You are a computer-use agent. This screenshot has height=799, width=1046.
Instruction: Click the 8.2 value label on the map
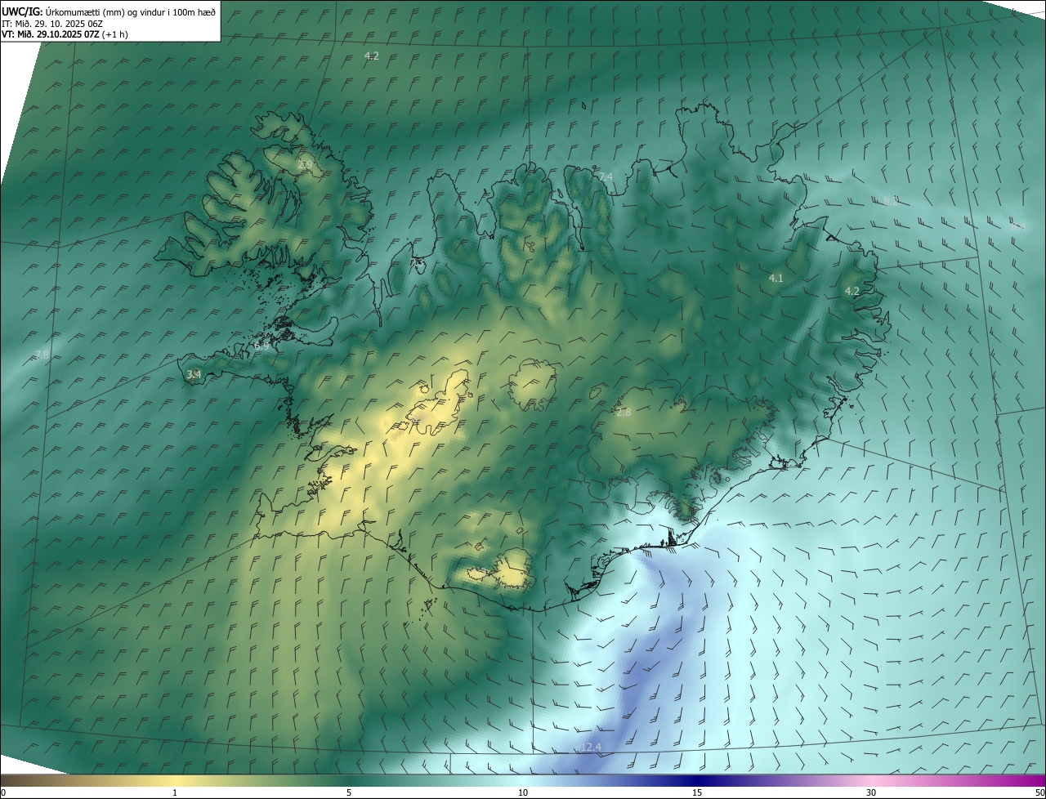(891, 200)
